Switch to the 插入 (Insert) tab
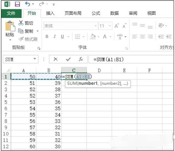This screenshot has width=175, height=151. click(x=50, y=13)
